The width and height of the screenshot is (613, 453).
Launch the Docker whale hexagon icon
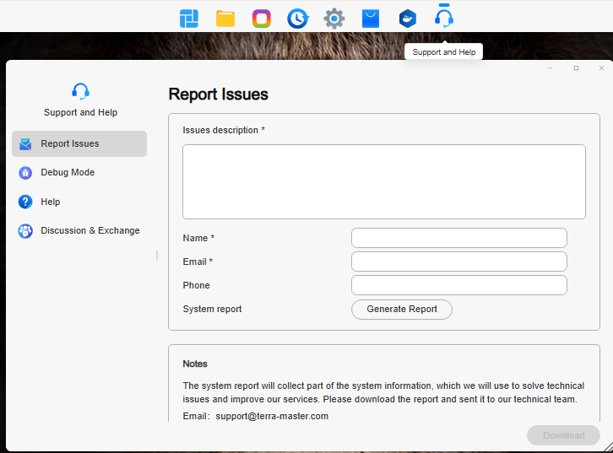(407, 19)
